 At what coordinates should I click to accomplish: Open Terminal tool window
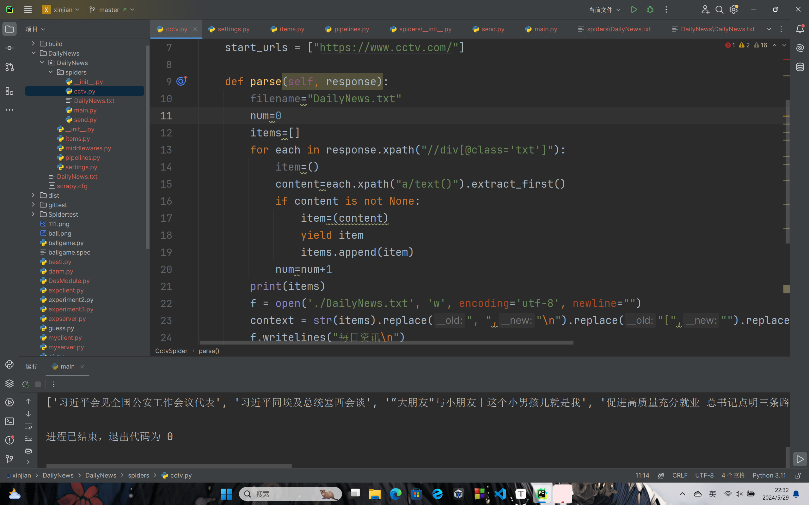click(9, 422)
